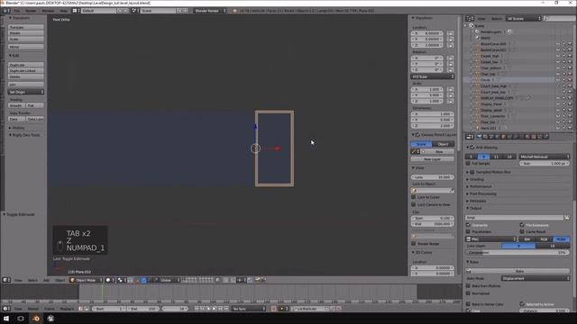Image resolution: width=577 pixels, height=324 pixels.
Task: Click the Outliner editor type icon
Action: click(x=470, y=18)
